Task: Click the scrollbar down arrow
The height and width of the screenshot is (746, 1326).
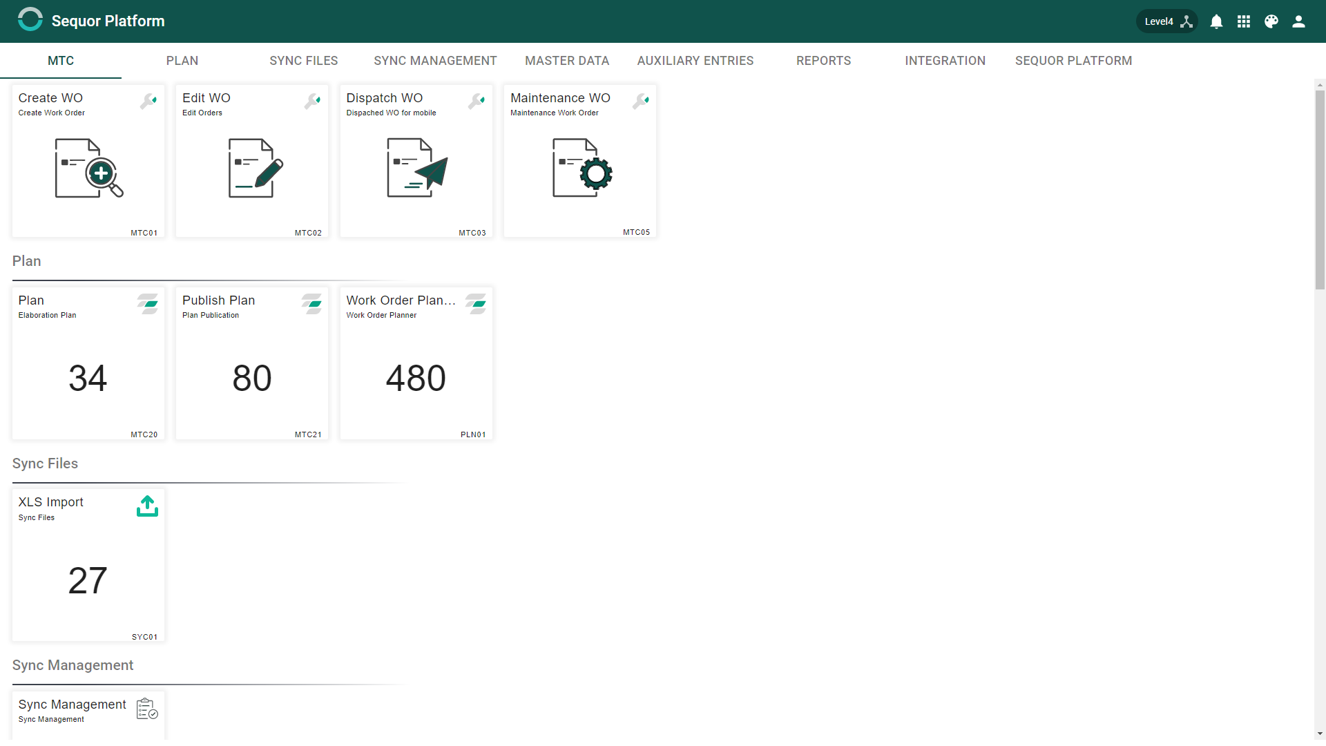Action: point(1320,734)
